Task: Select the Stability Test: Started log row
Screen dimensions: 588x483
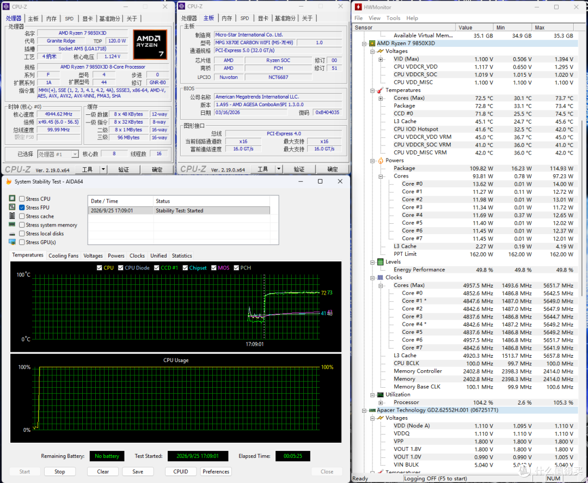Action: coord(179,210)
